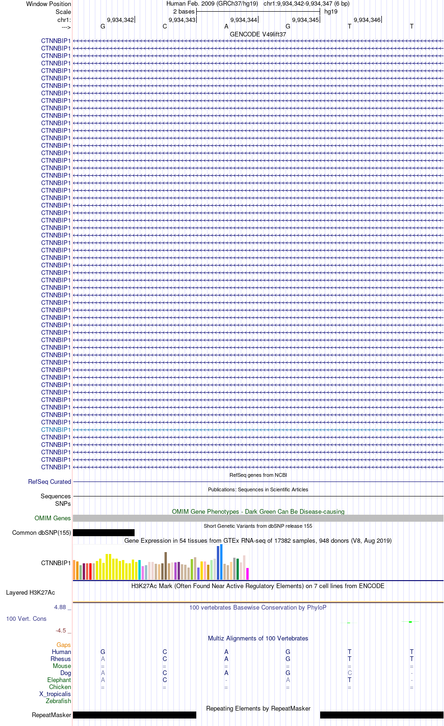Open 'Multiz Alignments of 100 Vertebrates' title
This screenshot has width=444, height=726.
(x=258, y=638)
